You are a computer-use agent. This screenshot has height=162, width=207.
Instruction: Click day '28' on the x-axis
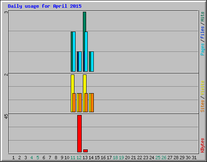pyautogui.click(x=176, y=158)
